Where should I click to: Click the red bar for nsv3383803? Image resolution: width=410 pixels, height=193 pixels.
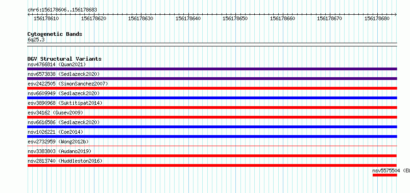(x=212, y=156)
